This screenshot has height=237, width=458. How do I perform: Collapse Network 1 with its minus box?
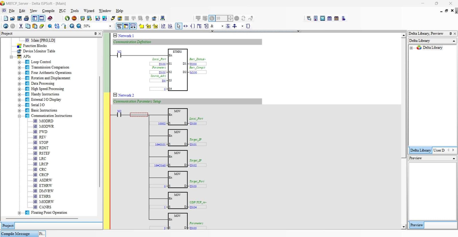coord(115,36)
